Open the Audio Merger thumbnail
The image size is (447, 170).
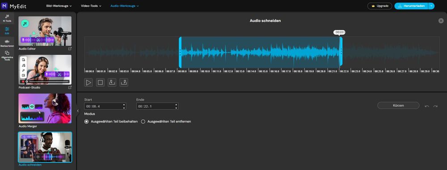coord(45,109)
